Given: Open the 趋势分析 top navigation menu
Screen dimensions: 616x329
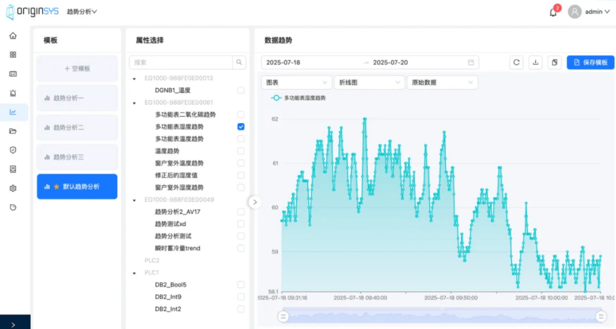Looking at the screenshot, I should 82,12.
